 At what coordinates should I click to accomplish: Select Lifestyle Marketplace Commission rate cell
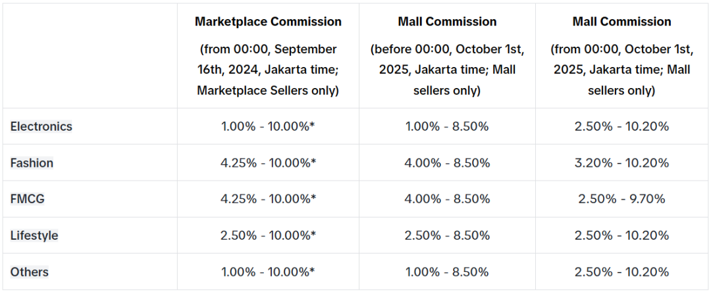click(x=268, y=235)
